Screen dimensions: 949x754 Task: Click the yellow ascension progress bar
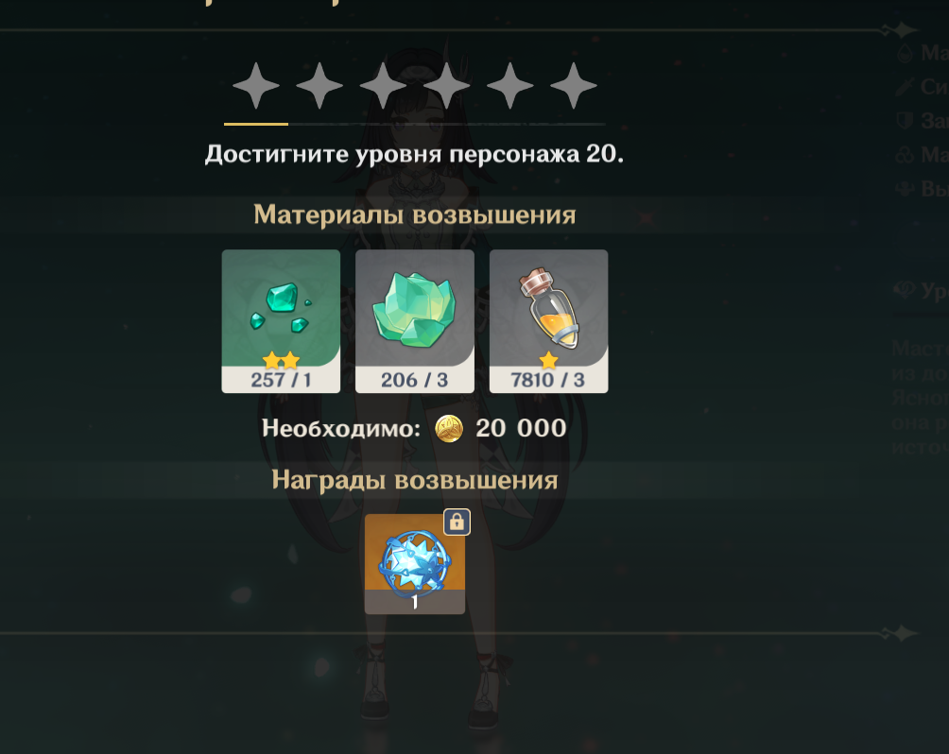pos(256,124)
